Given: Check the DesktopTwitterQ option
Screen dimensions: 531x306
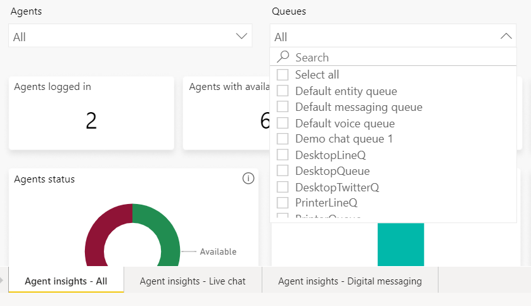Looking at the screenshot, I should pyautogui.click(x=283, y=188).
